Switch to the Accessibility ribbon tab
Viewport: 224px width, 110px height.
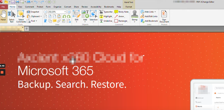96,7
